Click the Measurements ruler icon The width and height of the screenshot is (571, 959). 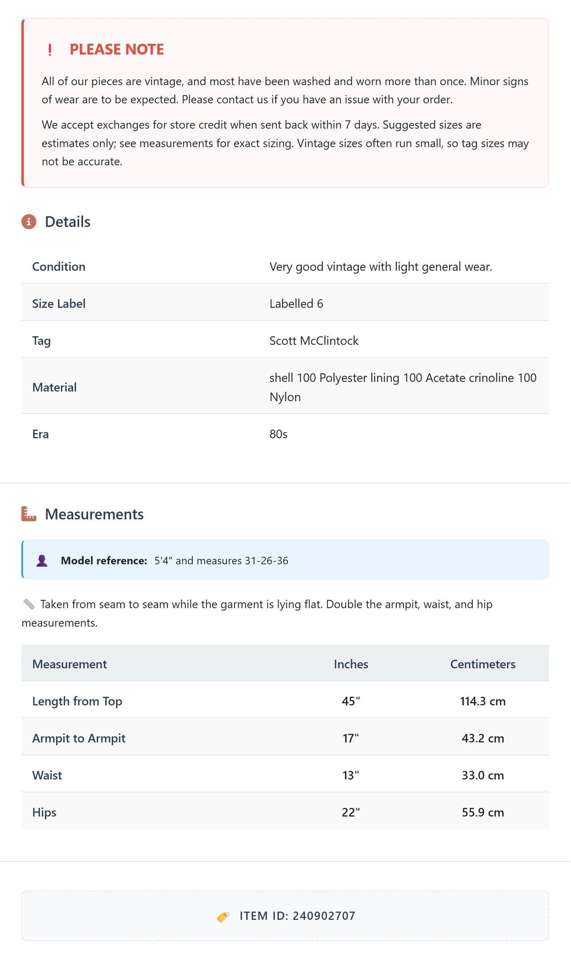[x=29, y=514]
